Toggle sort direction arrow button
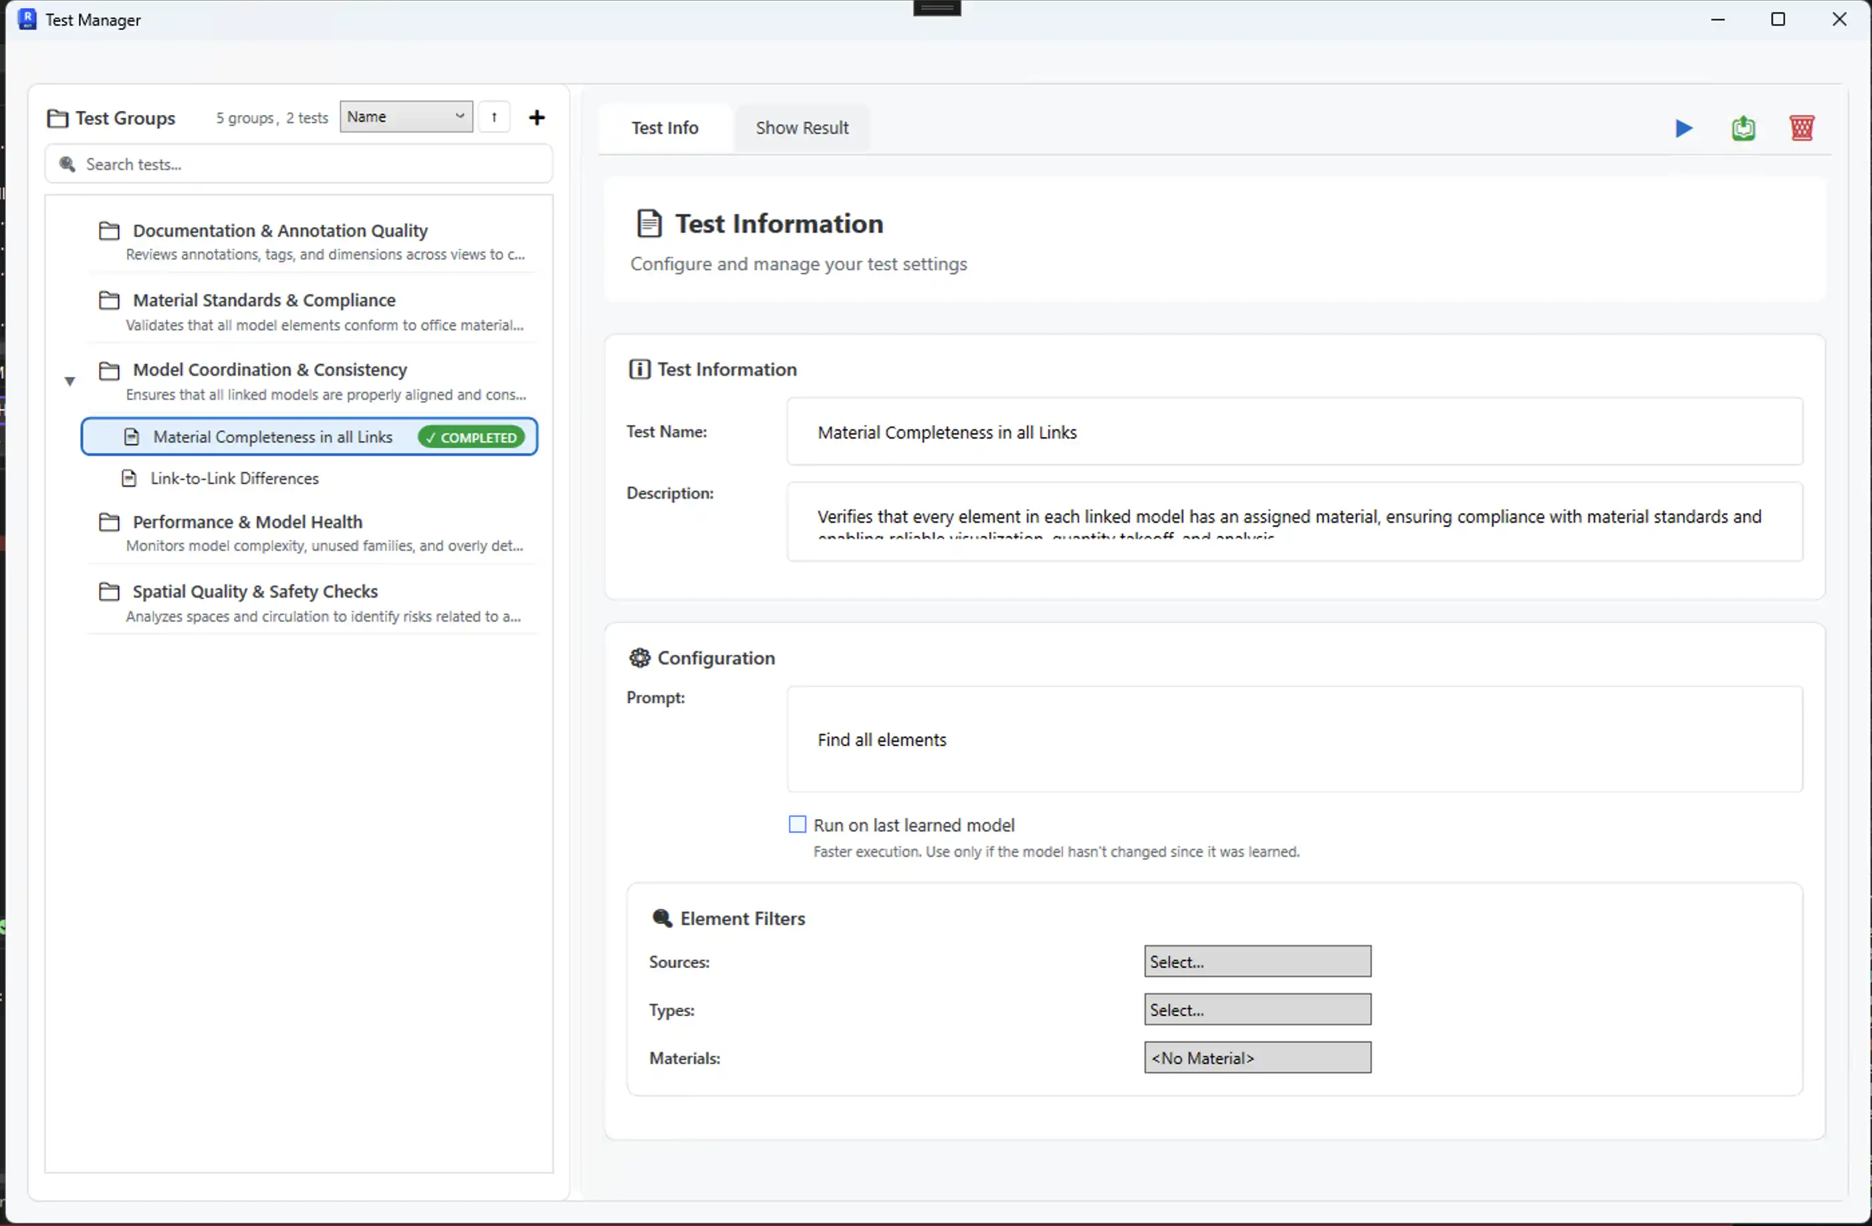1872x1226 pixels. pos(494,117)
